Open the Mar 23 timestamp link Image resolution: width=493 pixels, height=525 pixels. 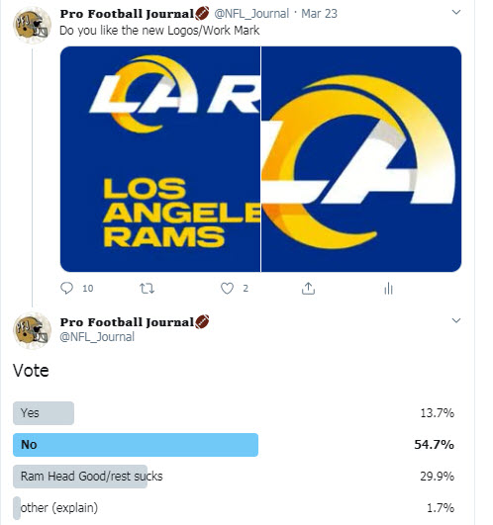click(x=319, y=14)
